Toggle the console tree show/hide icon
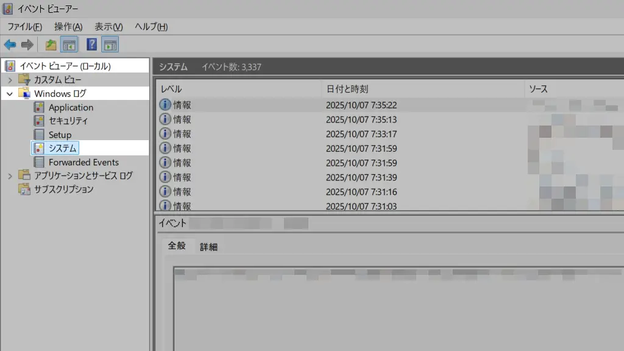Screen dimensions: 624x351 click(x=69, y=44)
